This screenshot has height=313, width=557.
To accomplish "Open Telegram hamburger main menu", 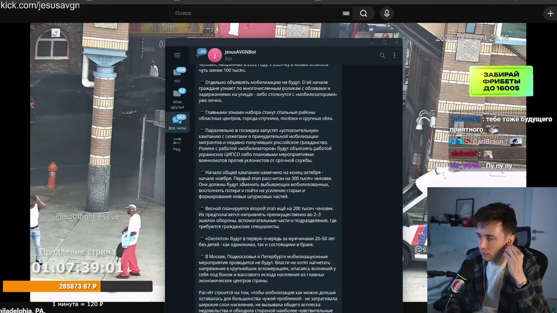I will 177,55.
